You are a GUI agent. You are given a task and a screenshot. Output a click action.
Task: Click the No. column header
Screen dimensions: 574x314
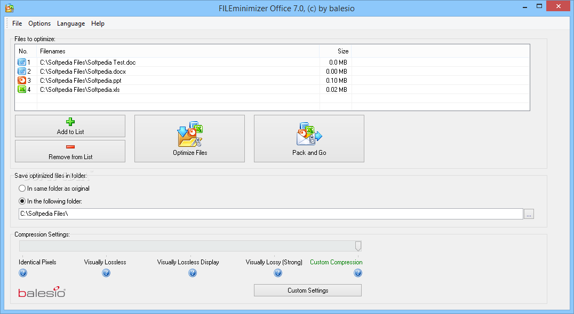[26, 51]
